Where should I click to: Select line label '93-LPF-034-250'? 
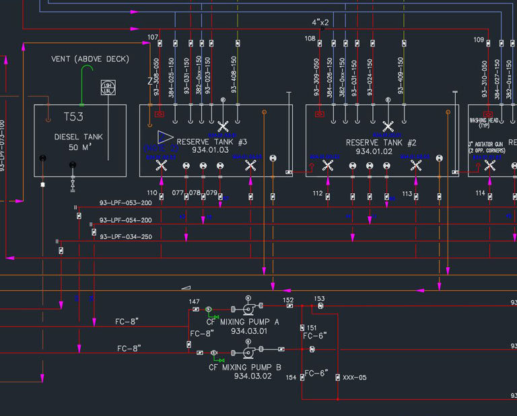pyautogui.click(x=126, y=237)
